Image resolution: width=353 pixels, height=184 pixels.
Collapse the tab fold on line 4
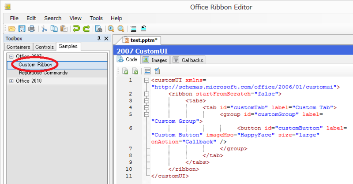146,107
